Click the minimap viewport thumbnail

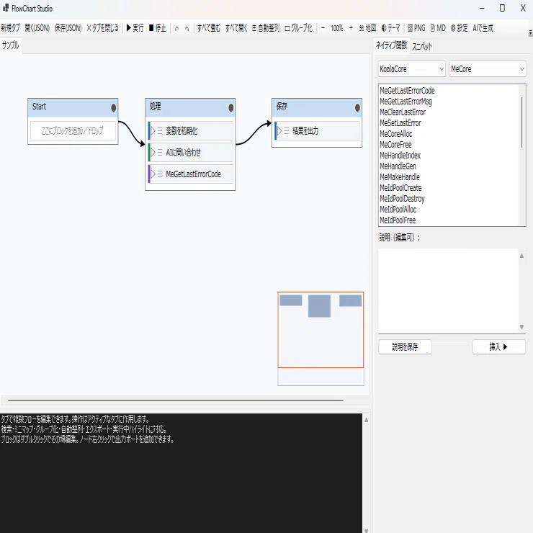[321, 330]
